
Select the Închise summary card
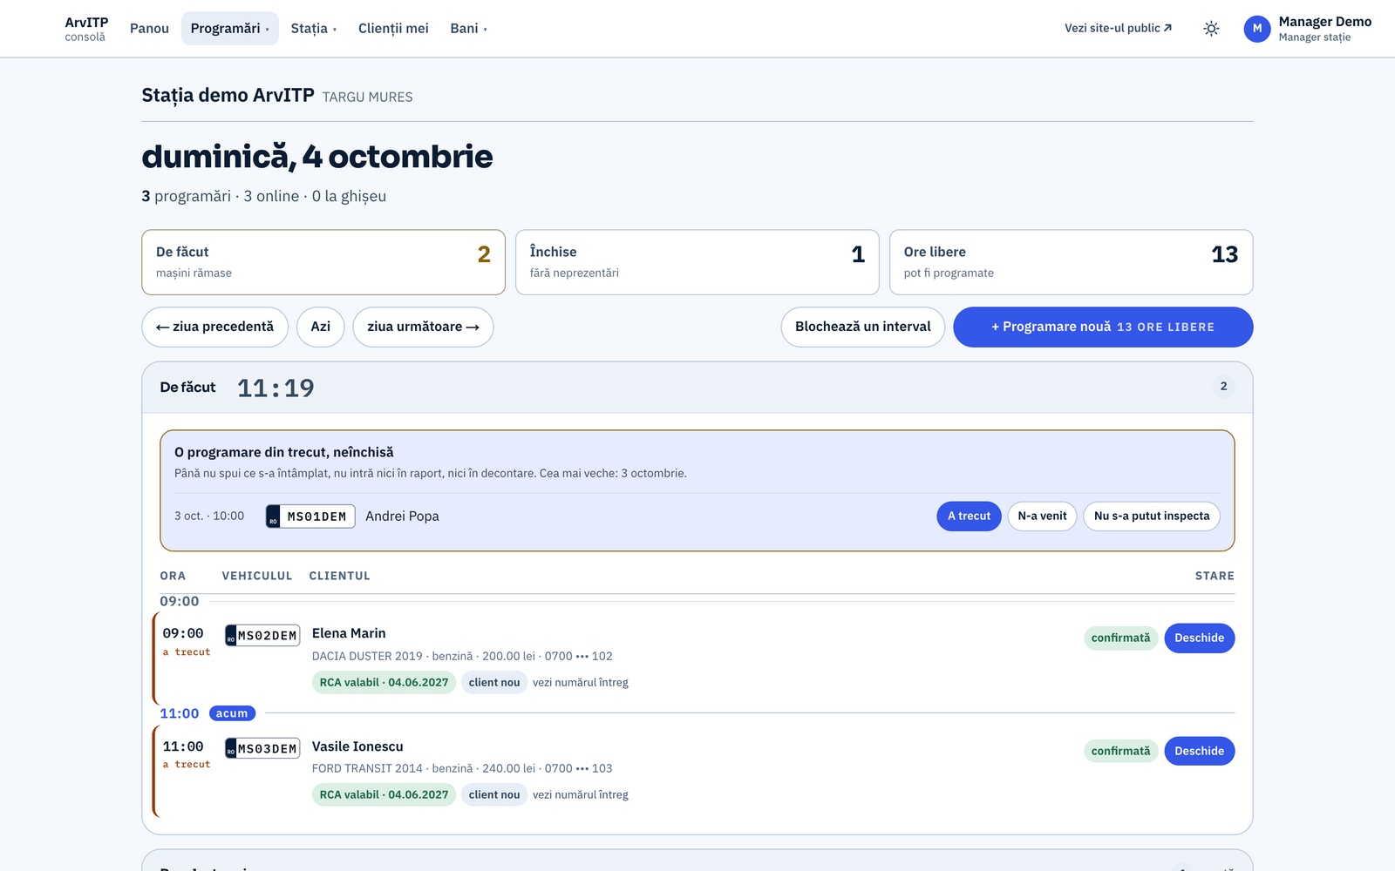[x=697, y=262]
